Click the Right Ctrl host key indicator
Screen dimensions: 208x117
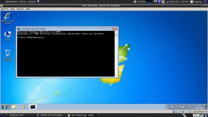pyautogui.click(x=203, y=111)
